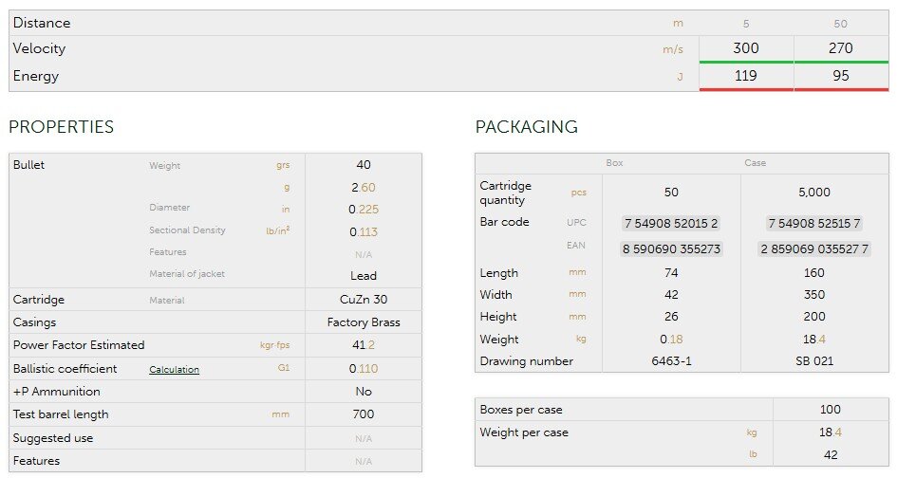Open the Ballistic coefficient Calculation link
The height and width of the screenshot is (478, 897).
[x=174, y=370]
